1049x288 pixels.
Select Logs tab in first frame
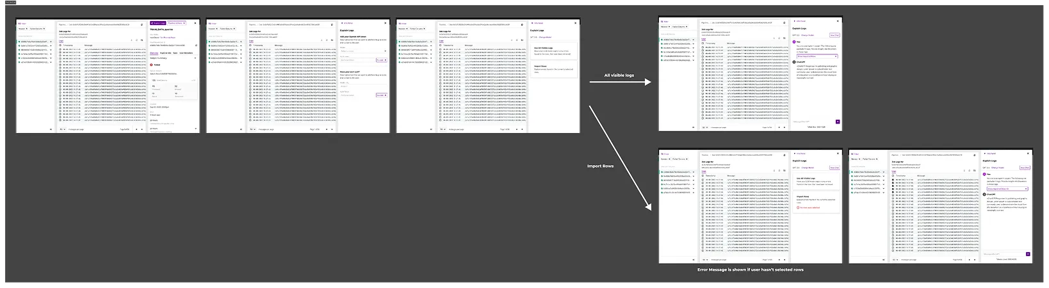pos(61,40)
